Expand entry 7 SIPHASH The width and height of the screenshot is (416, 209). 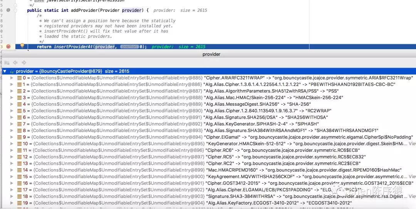coord(12,124)
